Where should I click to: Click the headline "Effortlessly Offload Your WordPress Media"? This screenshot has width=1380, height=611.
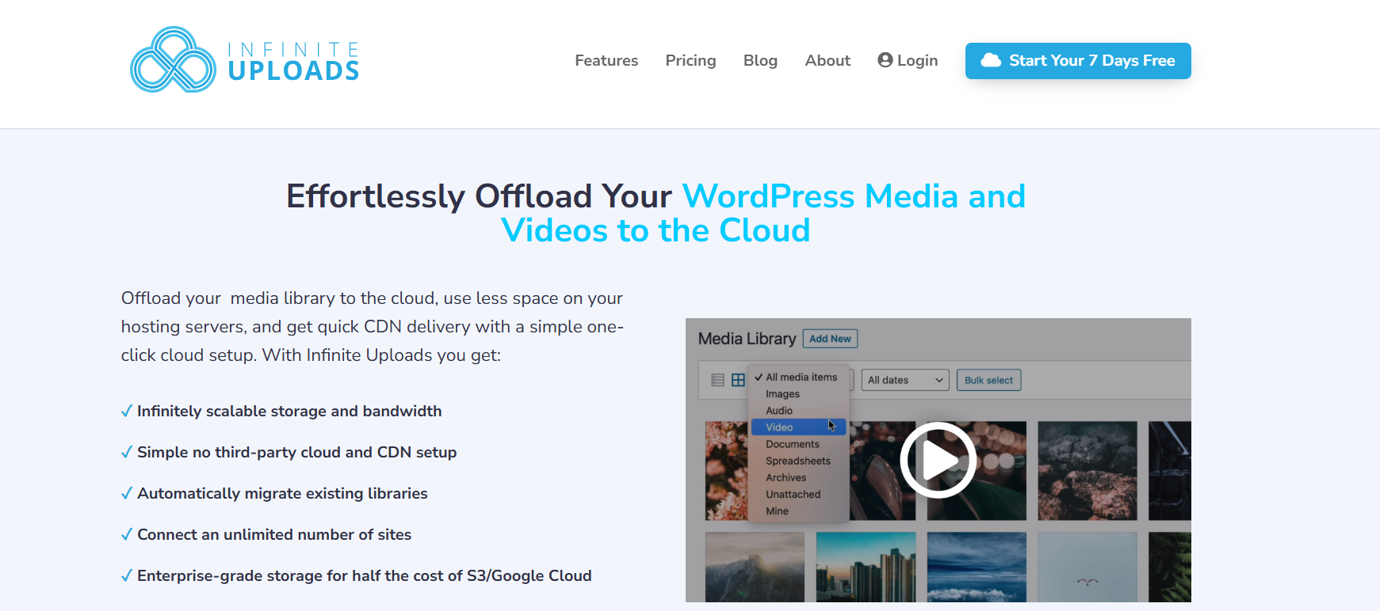pos(656,213)
